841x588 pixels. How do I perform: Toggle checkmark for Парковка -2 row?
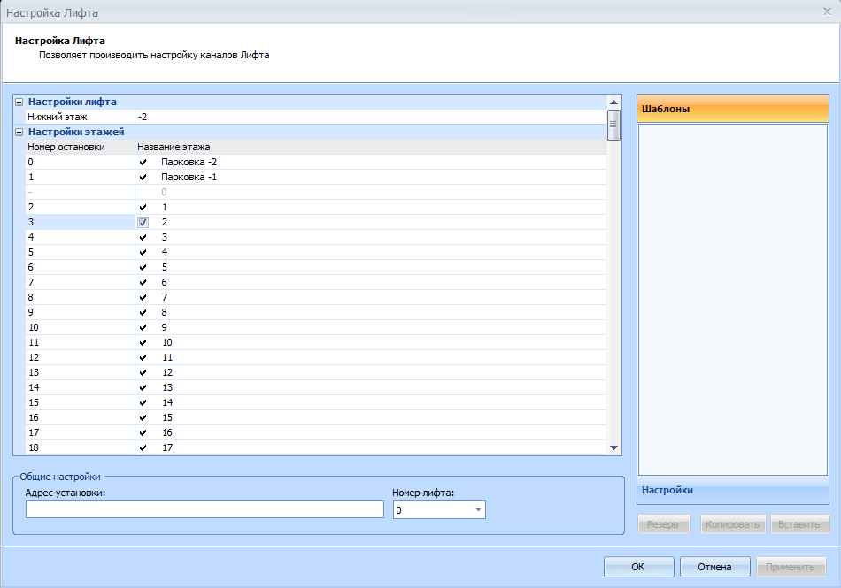point(143,163)
